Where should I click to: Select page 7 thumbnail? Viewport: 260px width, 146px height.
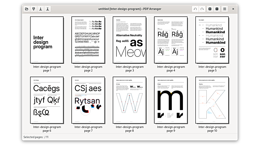pos(88,100)
